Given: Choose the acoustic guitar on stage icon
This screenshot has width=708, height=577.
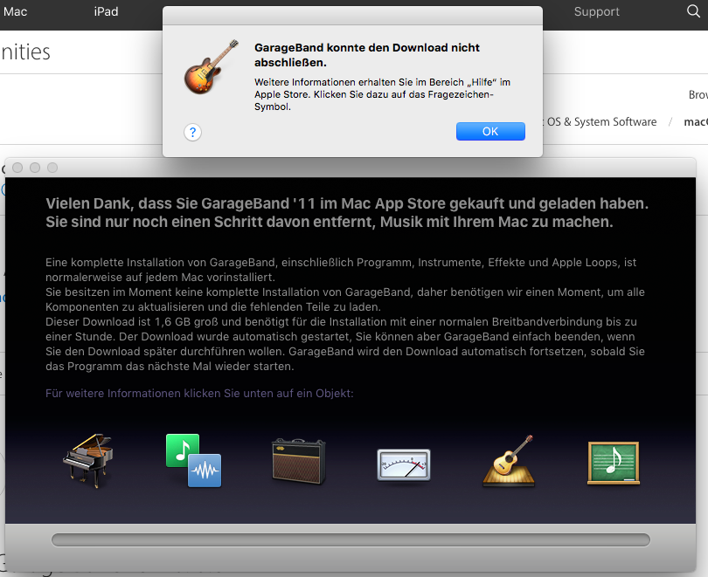Looking at the screenshot, I should 509,461.
